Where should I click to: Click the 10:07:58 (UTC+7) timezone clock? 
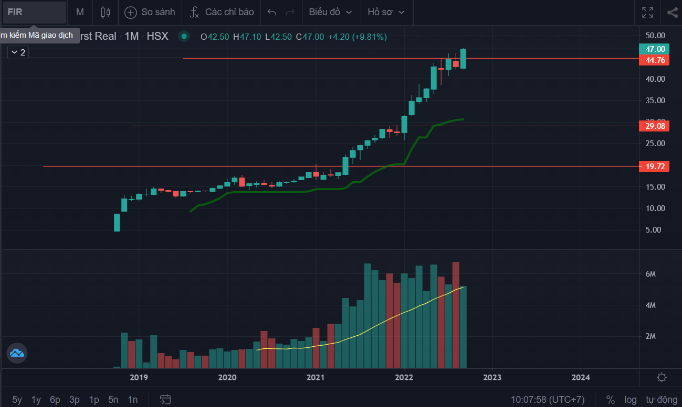(x=548, y=400)
